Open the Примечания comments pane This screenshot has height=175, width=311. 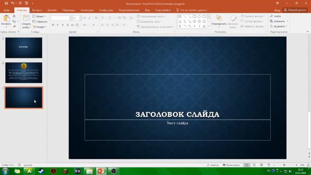(x=231, y=165)
